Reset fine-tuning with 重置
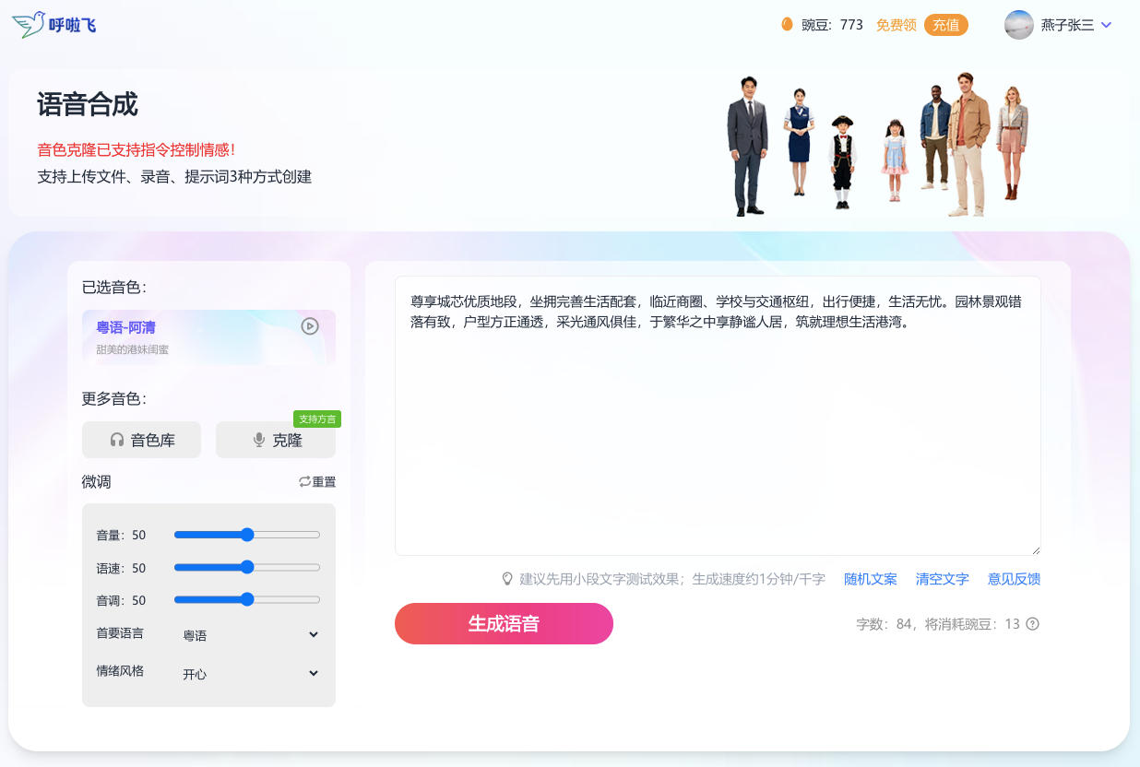Viewport: 1140px width, 767px height. coord(317,481)
